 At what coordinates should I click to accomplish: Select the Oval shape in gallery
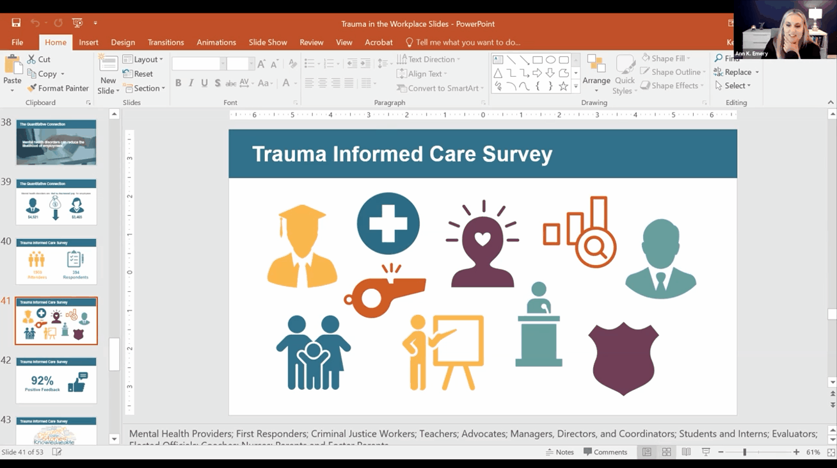550,60
